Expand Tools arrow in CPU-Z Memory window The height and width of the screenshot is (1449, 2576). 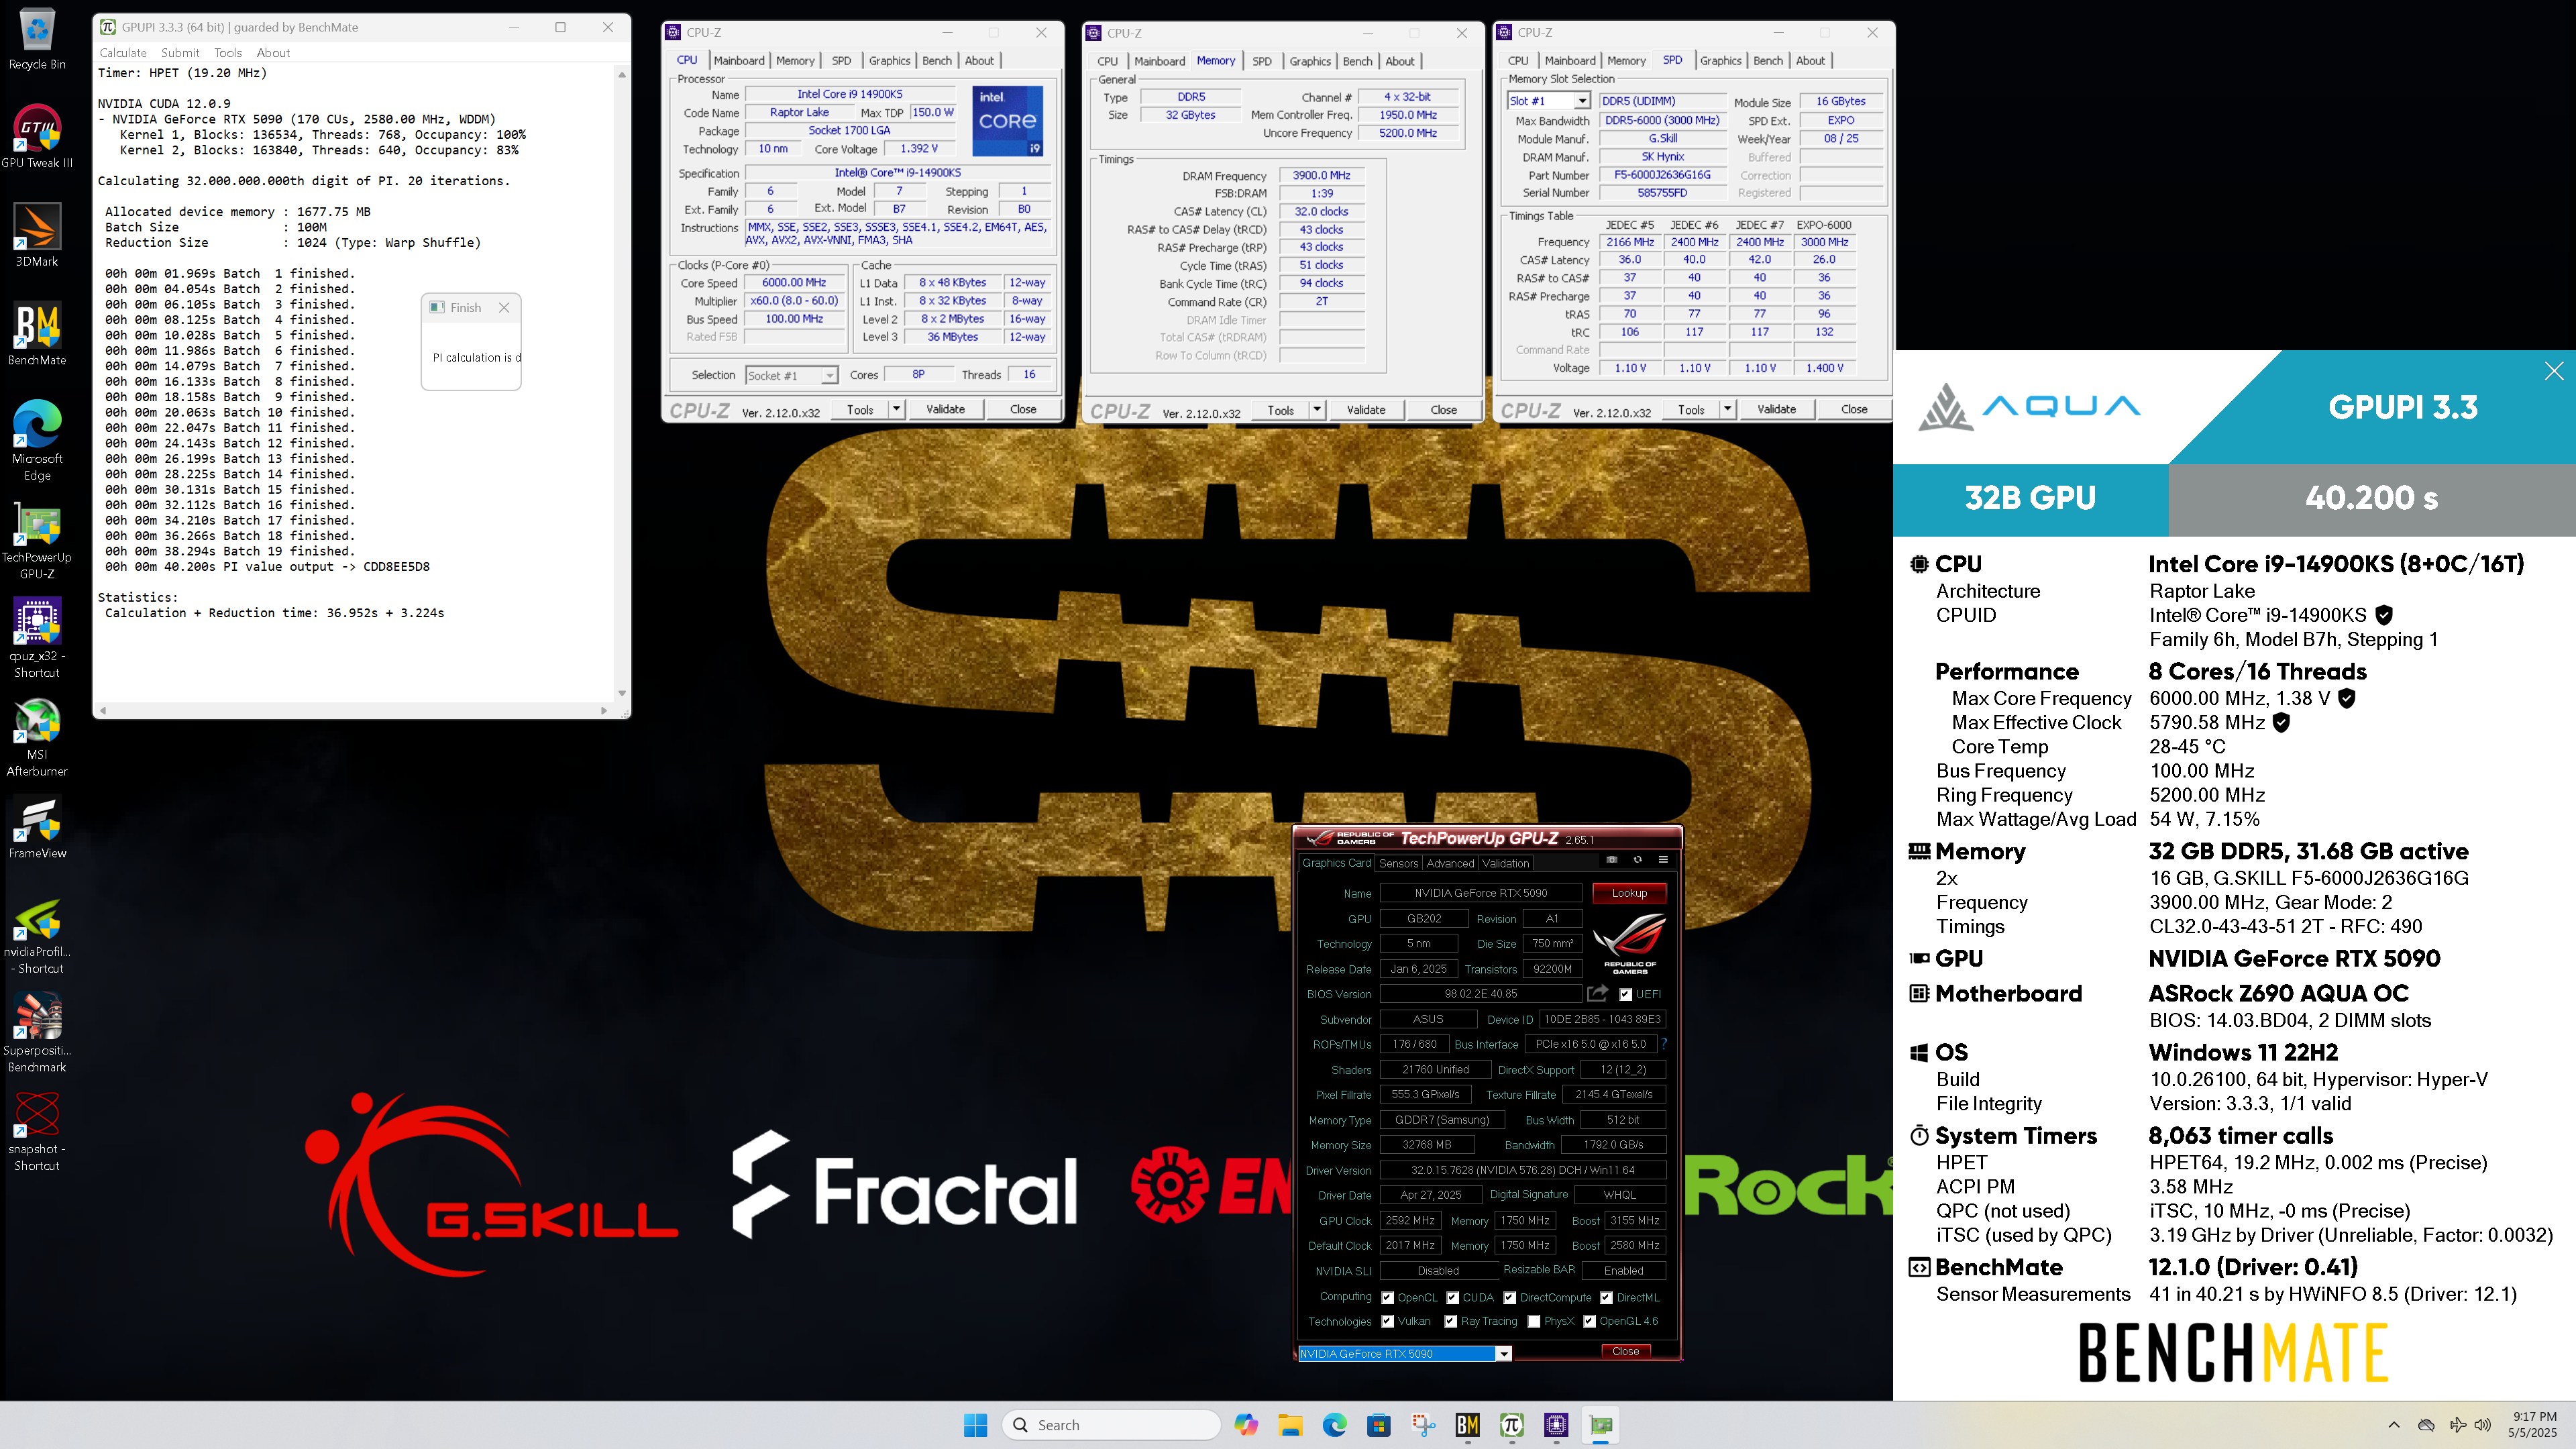coord(1317,410)
